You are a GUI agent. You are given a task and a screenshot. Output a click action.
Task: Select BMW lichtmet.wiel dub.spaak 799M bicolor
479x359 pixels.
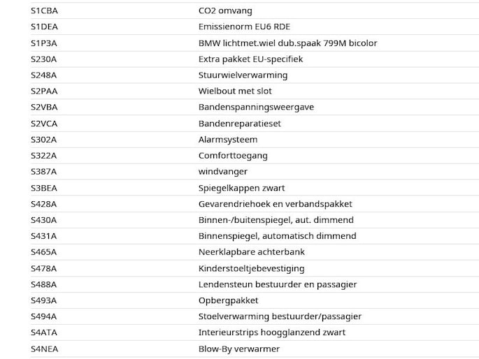pos(288,43)
